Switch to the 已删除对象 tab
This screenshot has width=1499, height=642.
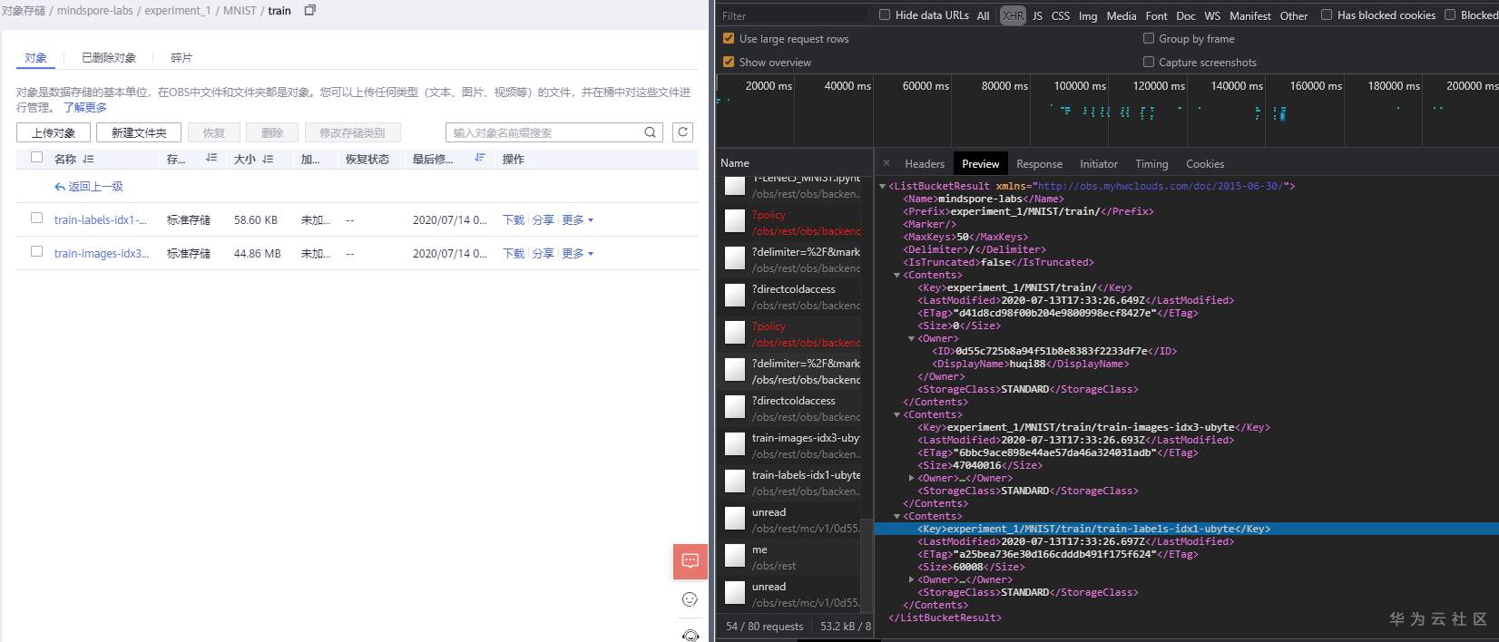coord(109,58)
